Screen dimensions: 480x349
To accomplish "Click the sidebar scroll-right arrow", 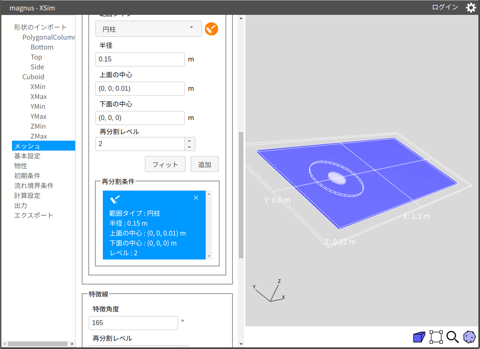I will tap(72, 344).
